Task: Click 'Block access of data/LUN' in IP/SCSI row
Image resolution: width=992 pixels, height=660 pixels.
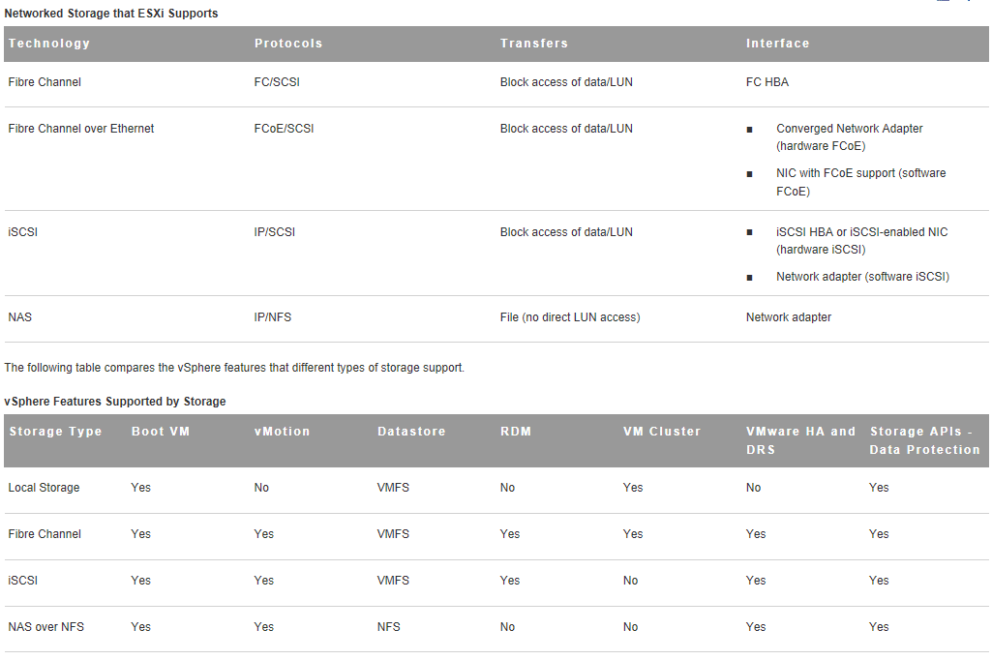Action: [x=565, y=232]
